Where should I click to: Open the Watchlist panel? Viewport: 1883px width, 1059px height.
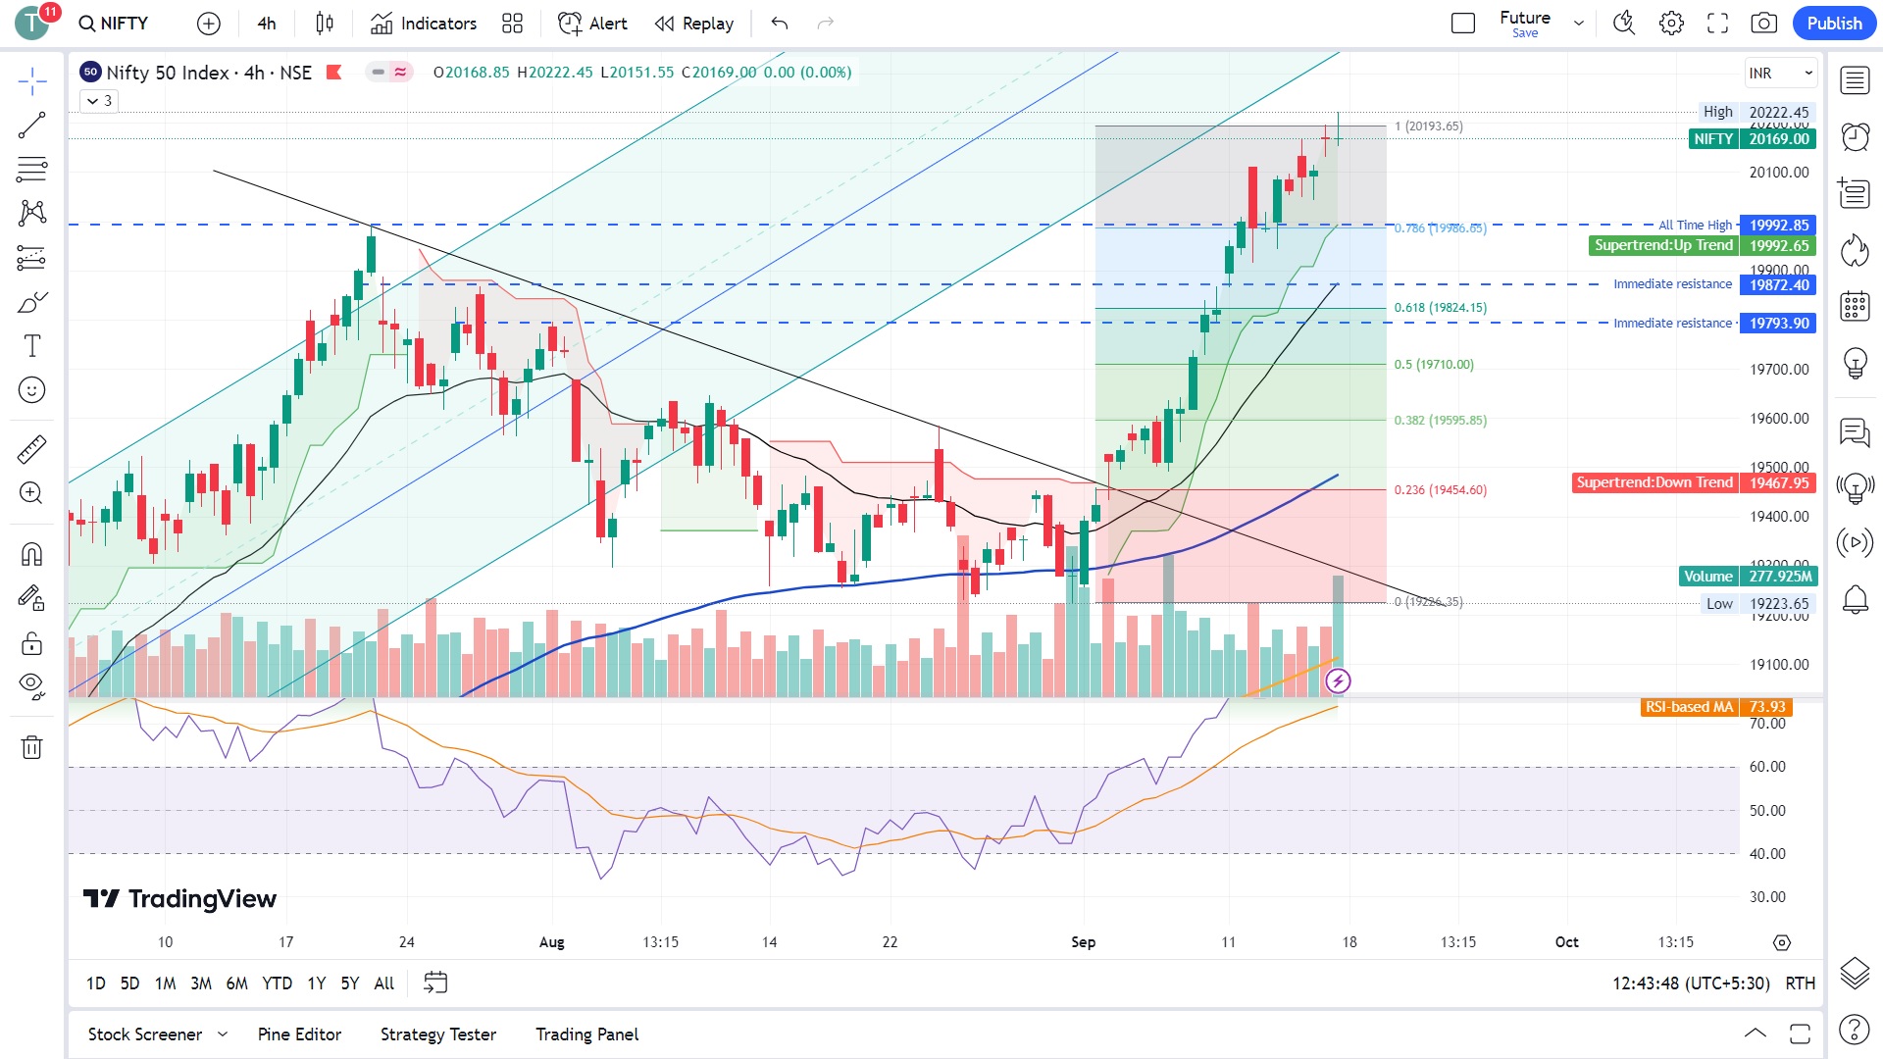[1855, 80]
